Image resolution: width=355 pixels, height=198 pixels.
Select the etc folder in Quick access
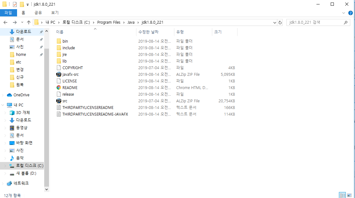pos(19,62)
